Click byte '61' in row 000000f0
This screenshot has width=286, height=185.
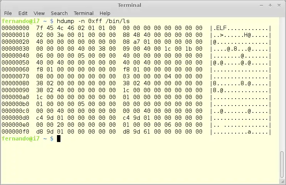[147, 132]
